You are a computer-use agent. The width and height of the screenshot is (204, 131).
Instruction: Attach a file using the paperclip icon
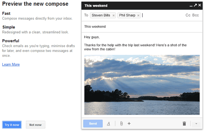(121, 123)
